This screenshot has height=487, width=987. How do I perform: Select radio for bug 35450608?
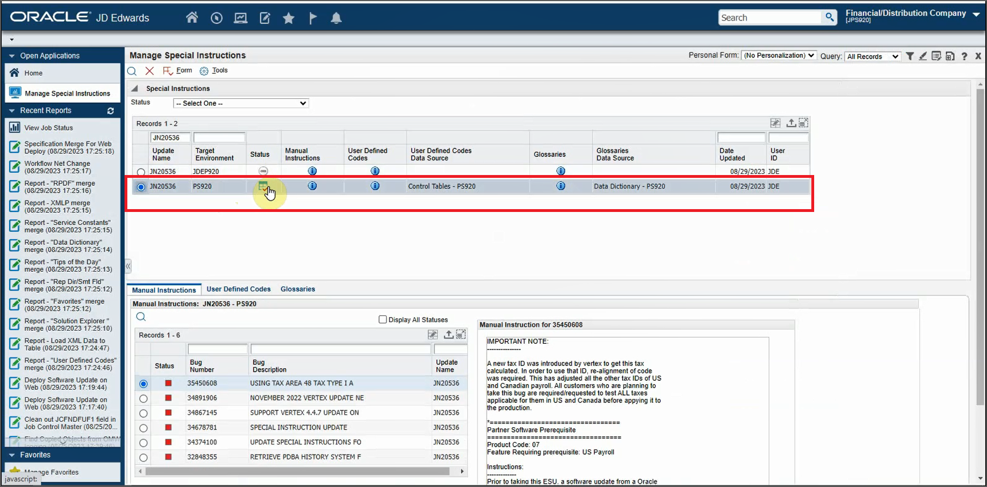pos(143,384)
